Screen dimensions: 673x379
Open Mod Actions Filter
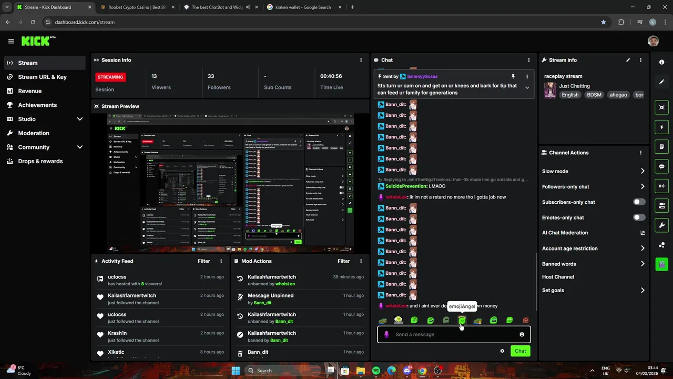coord(343,261)
